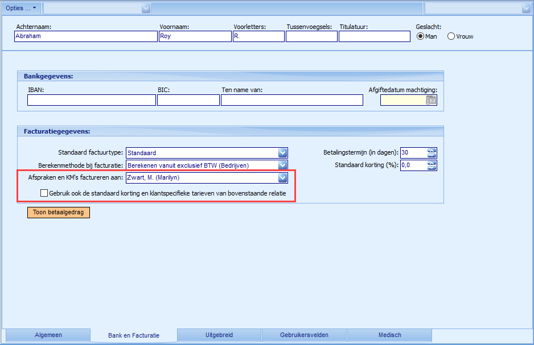Switch to the Algemeen tab
Image resolution: width=534 pixels, height=345 pixels.
48,335
